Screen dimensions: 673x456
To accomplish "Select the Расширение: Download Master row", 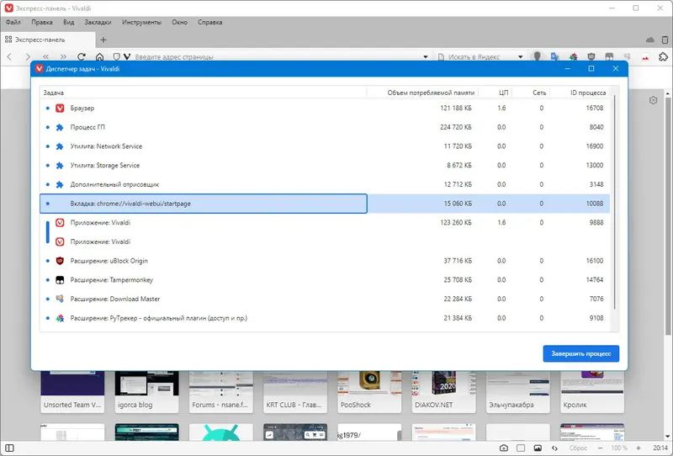I will (325, 299).
